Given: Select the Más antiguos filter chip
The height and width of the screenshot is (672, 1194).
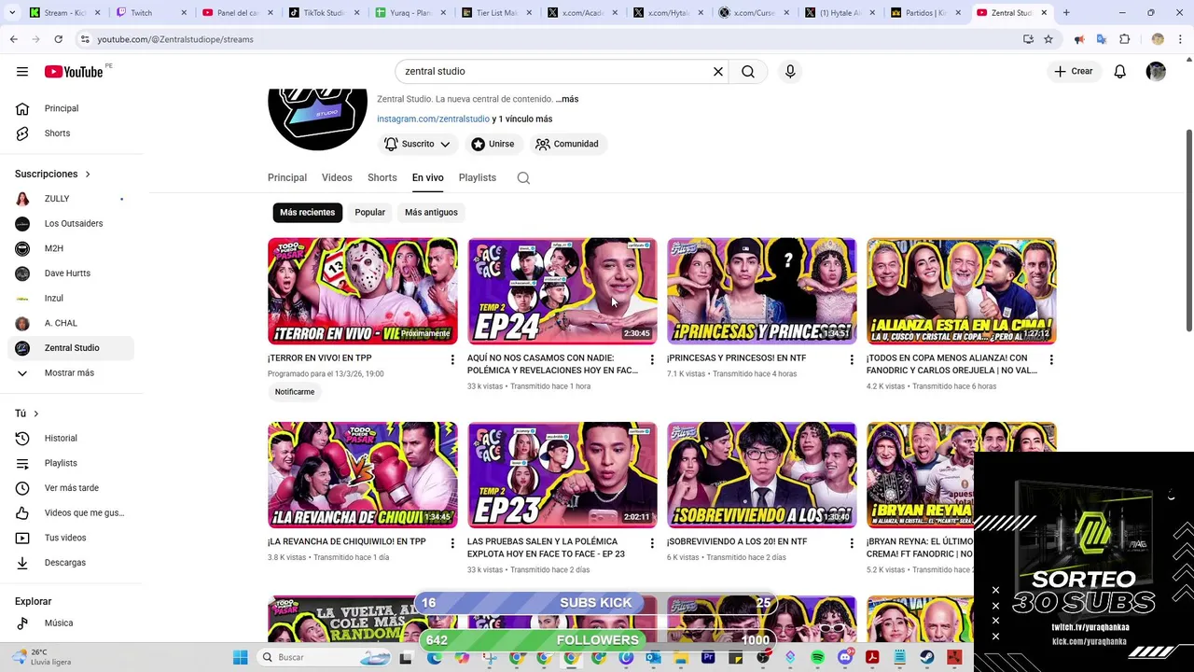Looking at the screenshot, I should coord(431,213).
